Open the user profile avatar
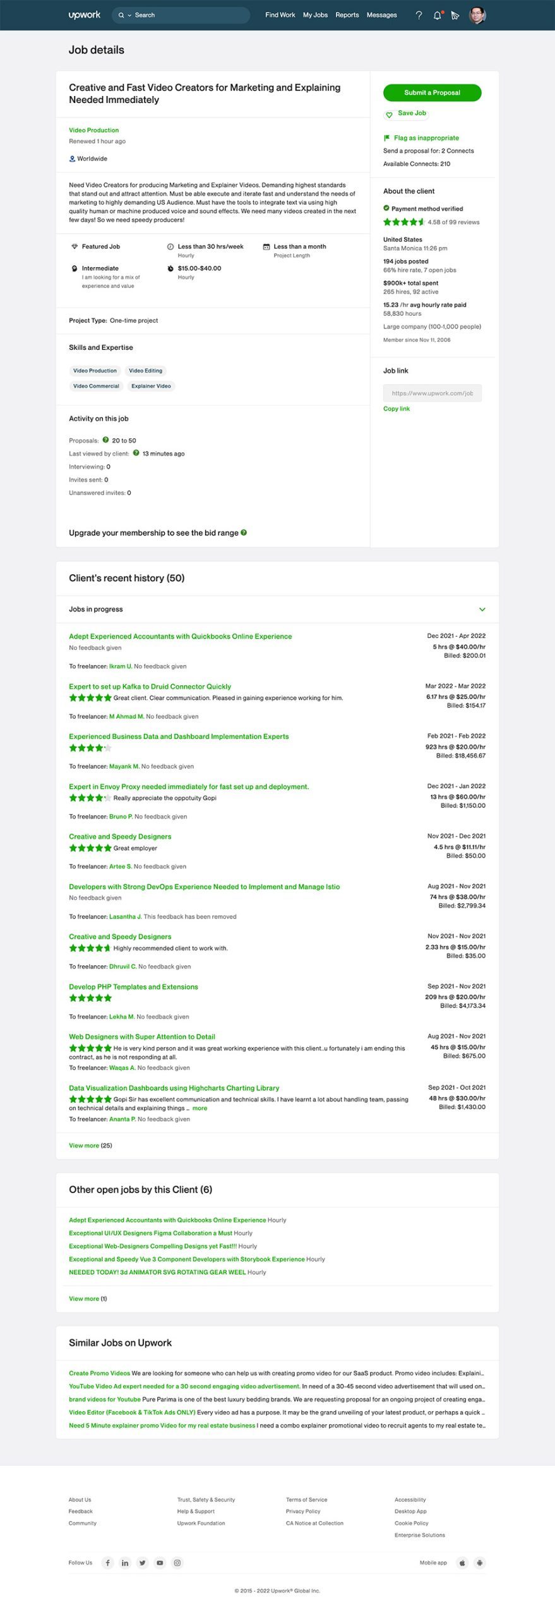The width and height of the screenshot is (555, 1617). click(478, 15)
